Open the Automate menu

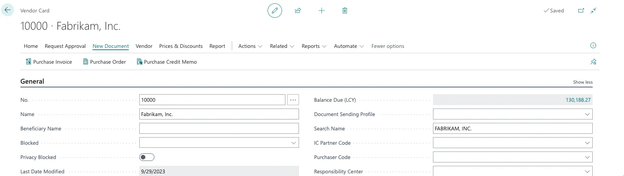click(349, 46)
